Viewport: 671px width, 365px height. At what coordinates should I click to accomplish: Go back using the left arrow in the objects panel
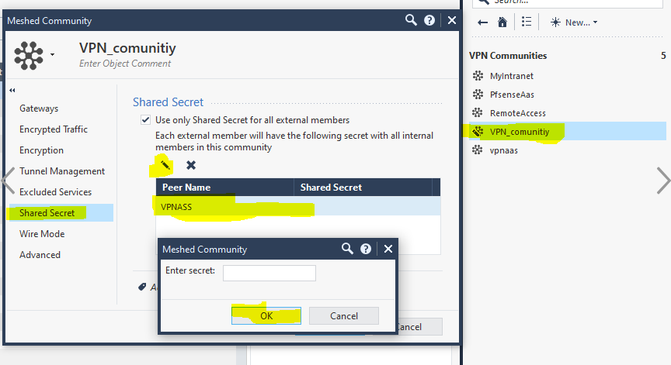pos(483,22)
